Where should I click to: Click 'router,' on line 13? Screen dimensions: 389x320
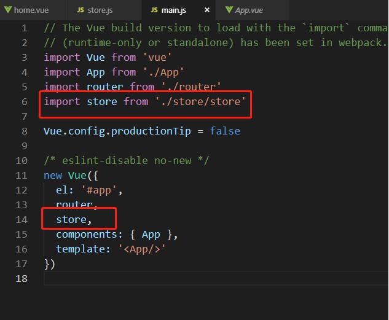pos(77,205)
